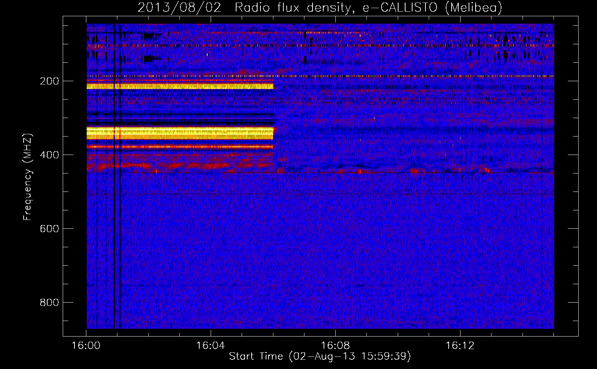Screen dimensions: 597x369
Task: Click the plot title mentioning e-CALLISTO (Melibea)
Action: [x=320, y=7]
